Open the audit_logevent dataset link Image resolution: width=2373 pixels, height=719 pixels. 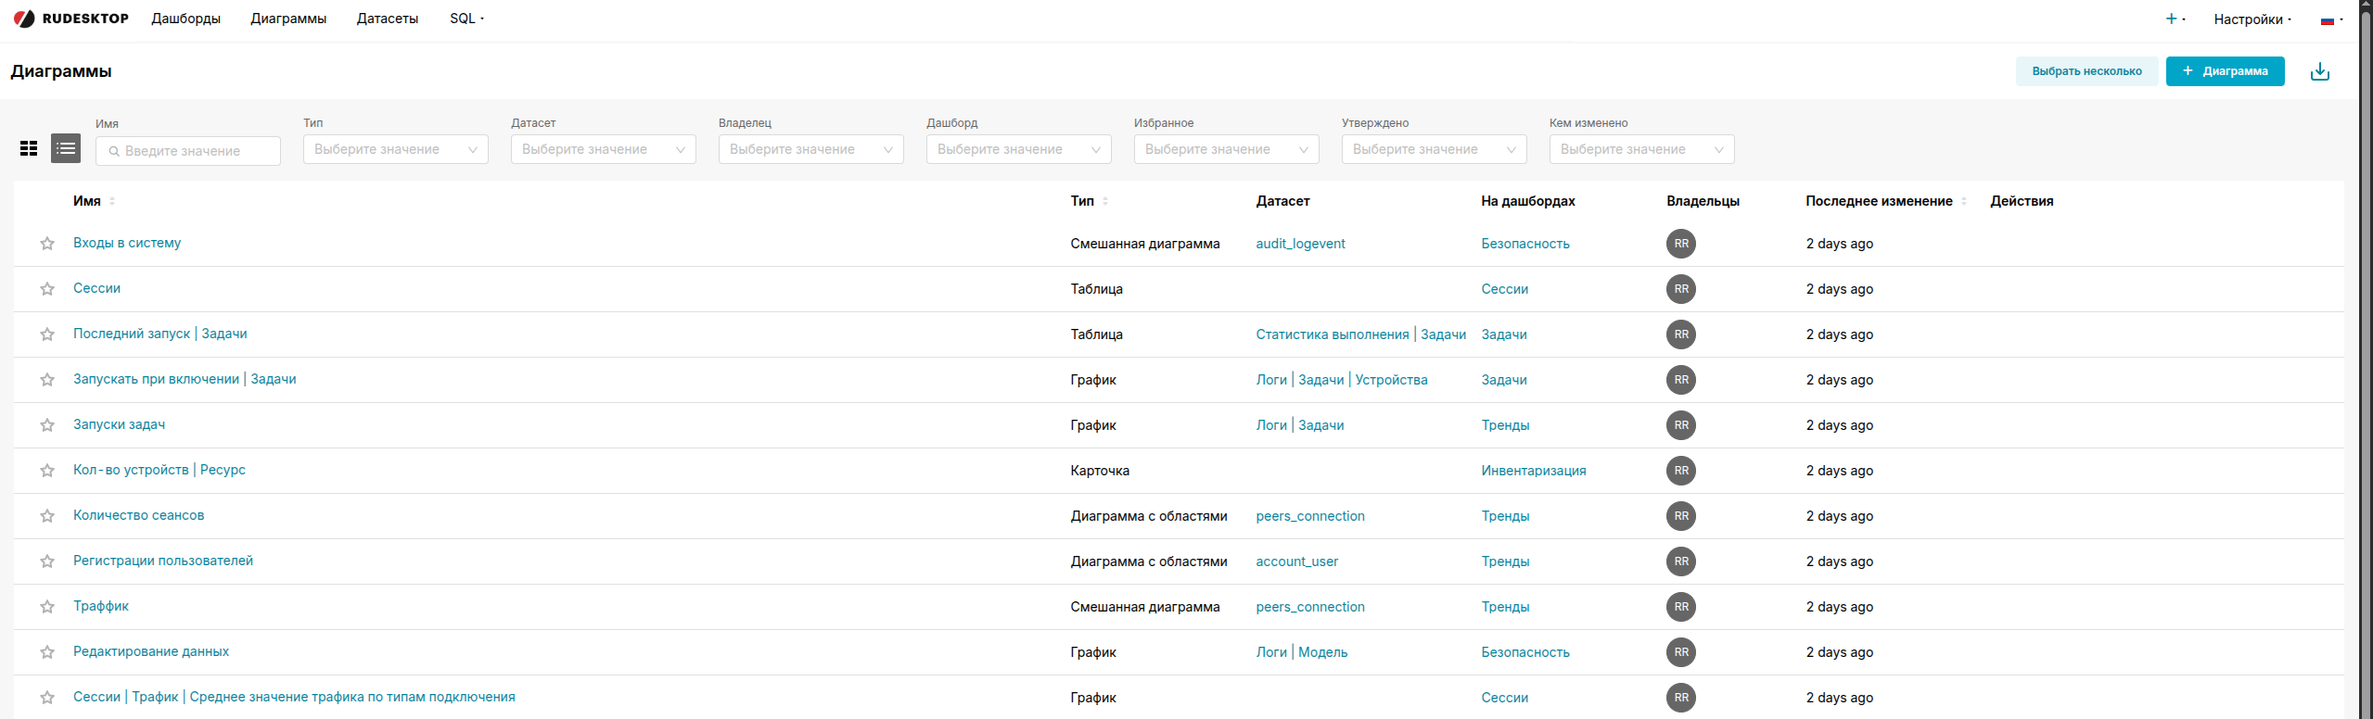[1300, 244]
